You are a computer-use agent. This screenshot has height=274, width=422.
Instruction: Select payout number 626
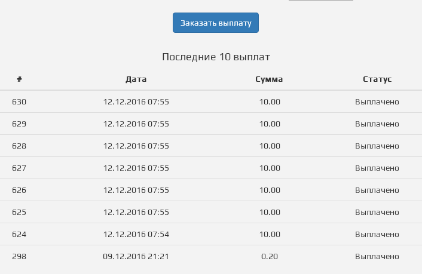(19, 190)
